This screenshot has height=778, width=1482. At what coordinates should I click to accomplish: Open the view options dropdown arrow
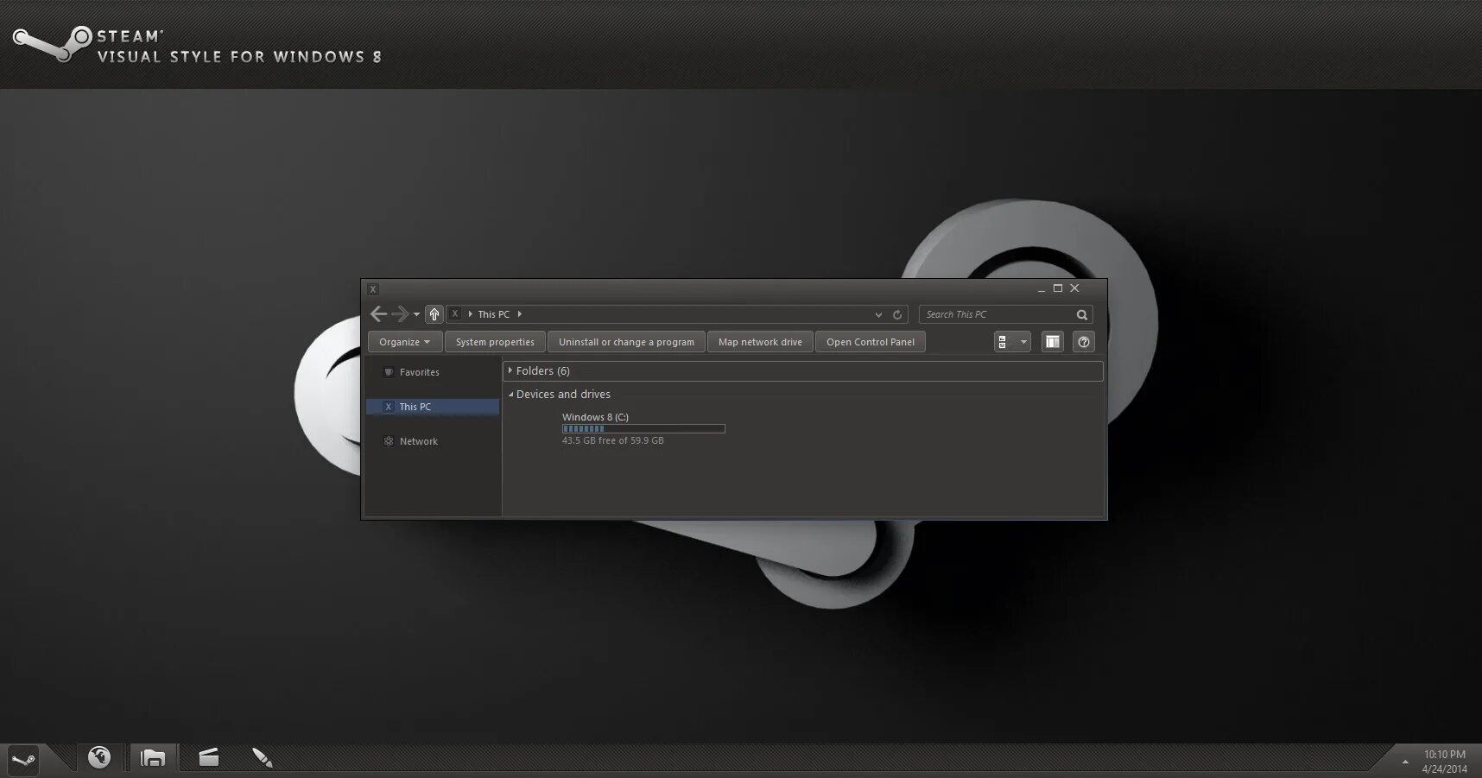pyautogui.click(x=1023, y=342)
